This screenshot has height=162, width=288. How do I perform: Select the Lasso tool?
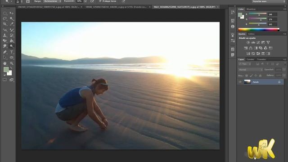pos(5,18)
